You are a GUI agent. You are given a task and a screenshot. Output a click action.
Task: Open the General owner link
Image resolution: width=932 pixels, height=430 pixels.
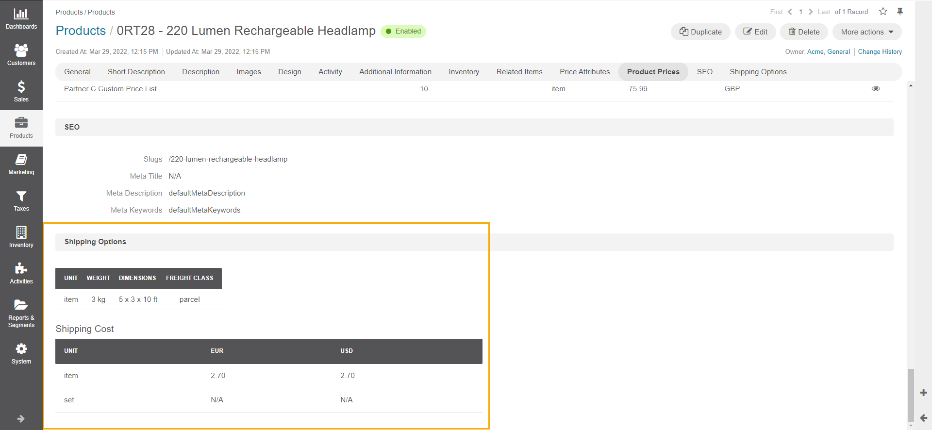(x=838, y=52)
